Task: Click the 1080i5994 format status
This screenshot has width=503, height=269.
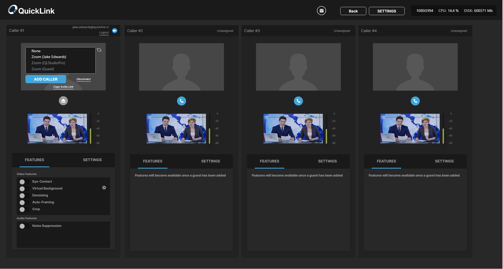Action: point(425,11)
